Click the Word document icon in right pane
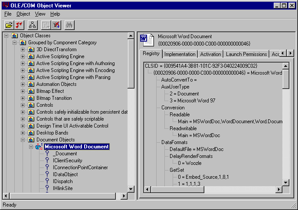The width and height of the screenshot is (298, 210). pos(145,40)
